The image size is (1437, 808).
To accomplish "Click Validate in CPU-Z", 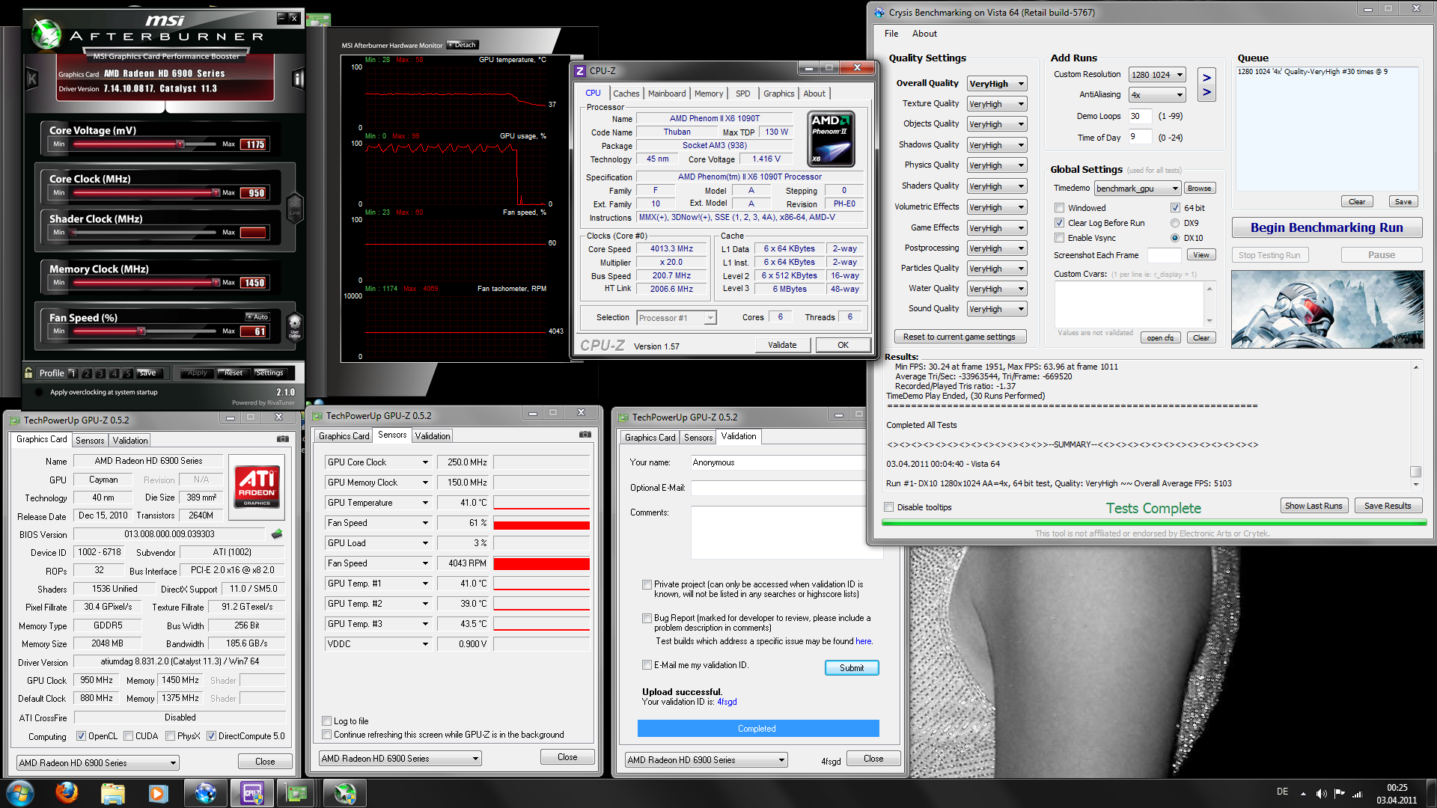I will click(782, 345).
